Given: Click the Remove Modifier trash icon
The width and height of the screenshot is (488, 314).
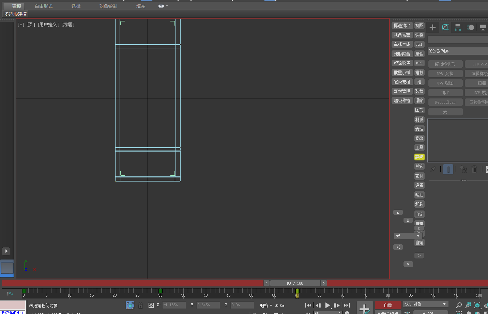Looking at the screenshot, I should click(x=474, y=169).
